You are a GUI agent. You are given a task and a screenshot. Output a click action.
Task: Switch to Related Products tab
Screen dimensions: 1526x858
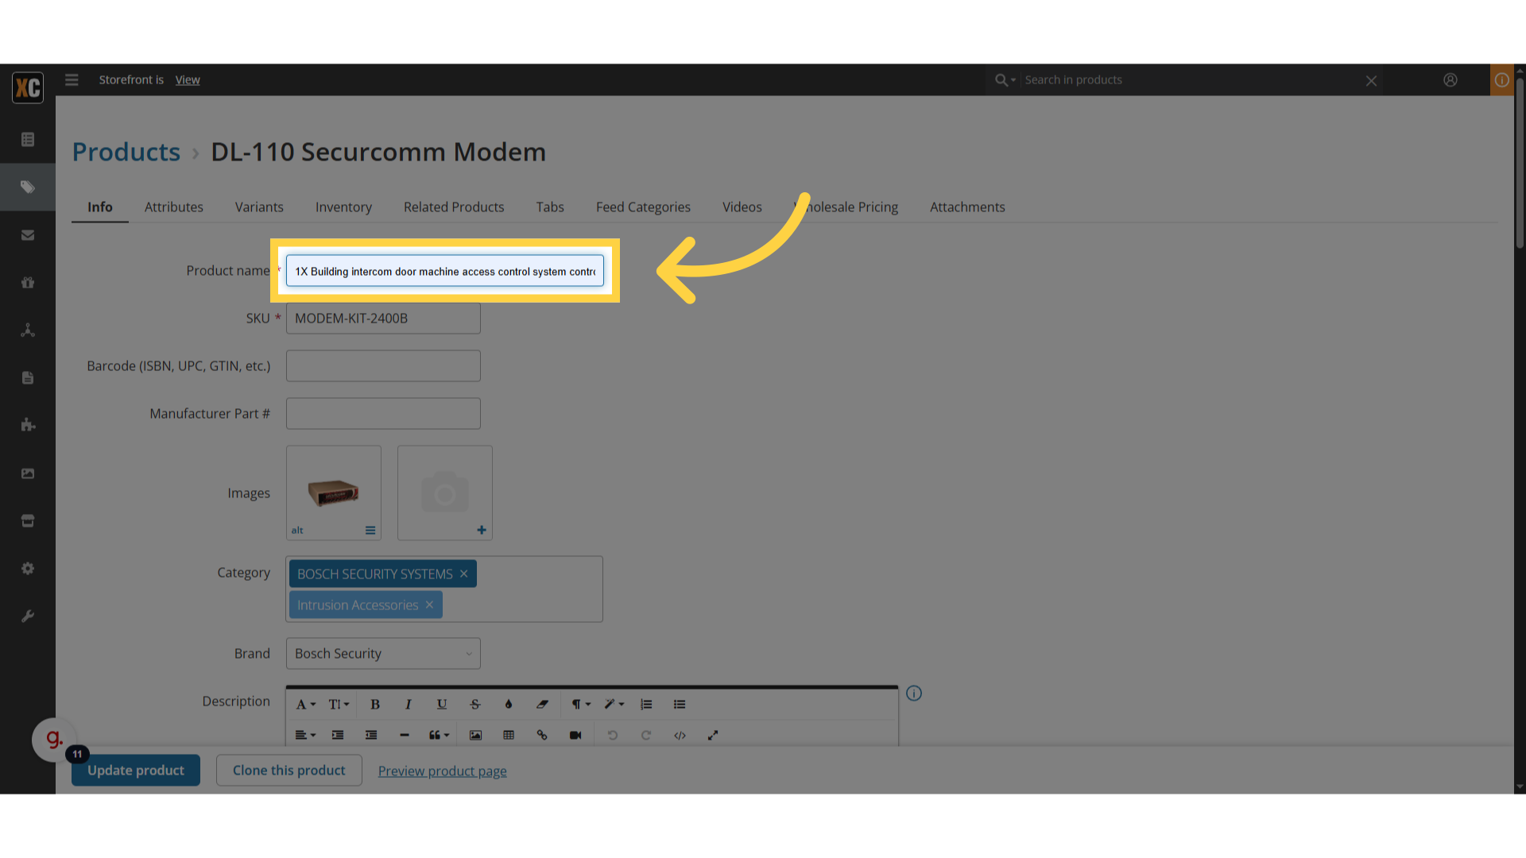point(454,207)
